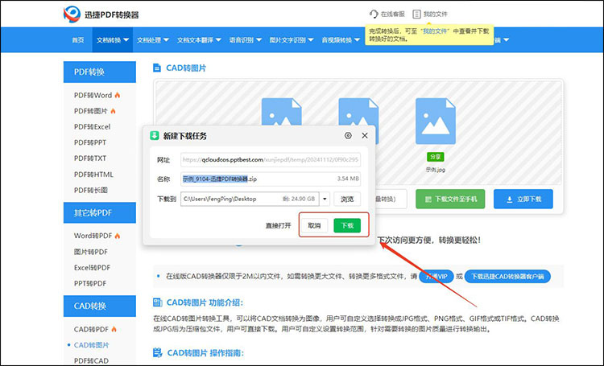Image resolution: width=604 pixels, height=366 pixels.
Task: Click the blue 立即下载 button
Action: (x=523, y=199)
